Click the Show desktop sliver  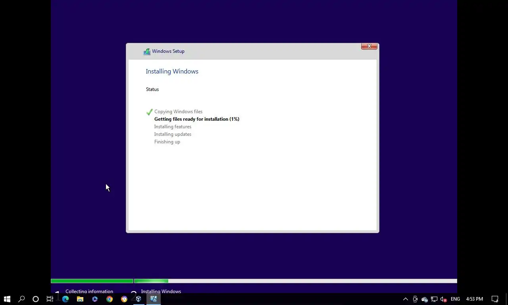(506, 299)
